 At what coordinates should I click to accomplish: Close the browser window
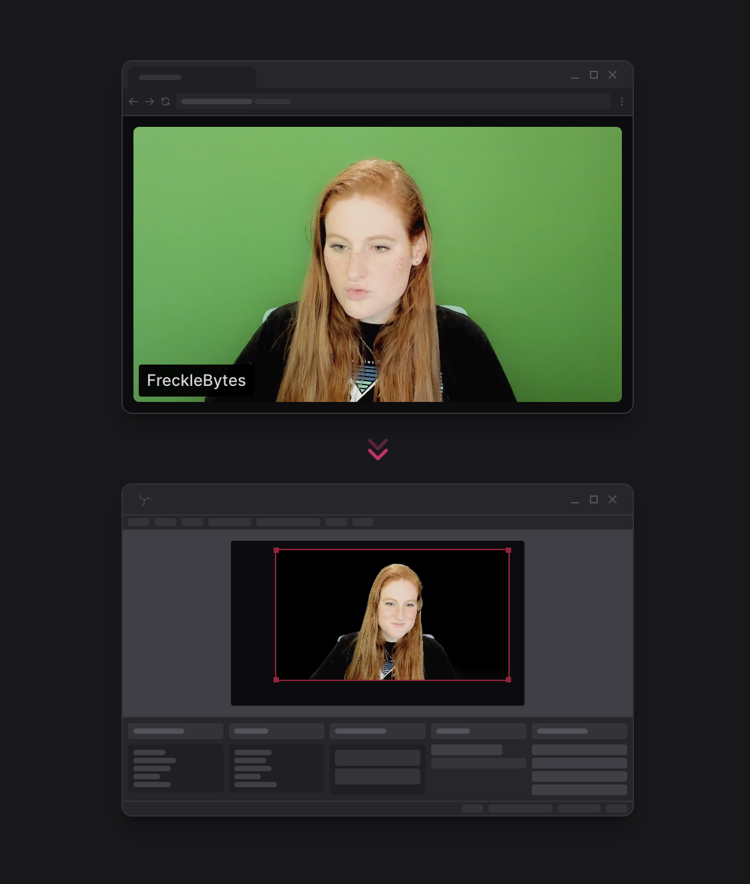point(613,75)
